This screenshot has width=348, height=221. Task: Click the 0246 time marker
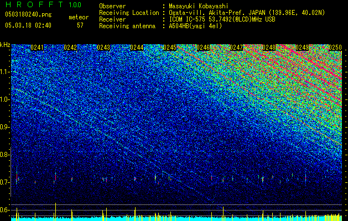point(203,48)
